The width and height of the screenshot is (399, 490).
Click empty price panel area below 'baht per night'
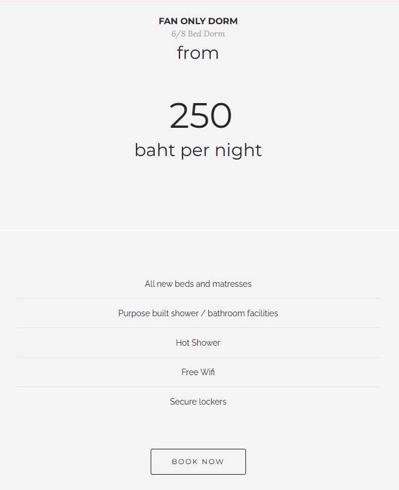tap(198, 194)
